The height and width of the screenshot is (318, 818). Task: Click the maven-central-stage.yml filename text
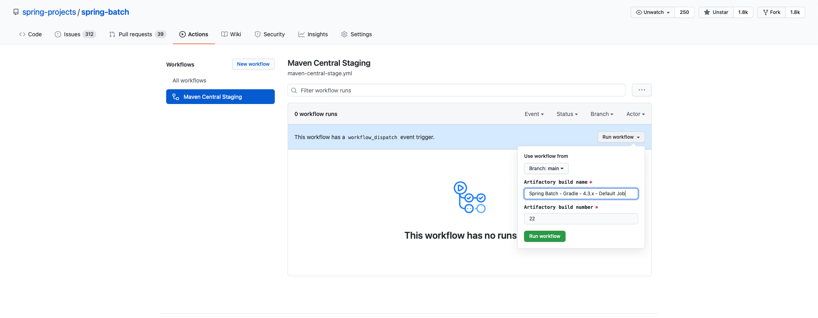320,73
